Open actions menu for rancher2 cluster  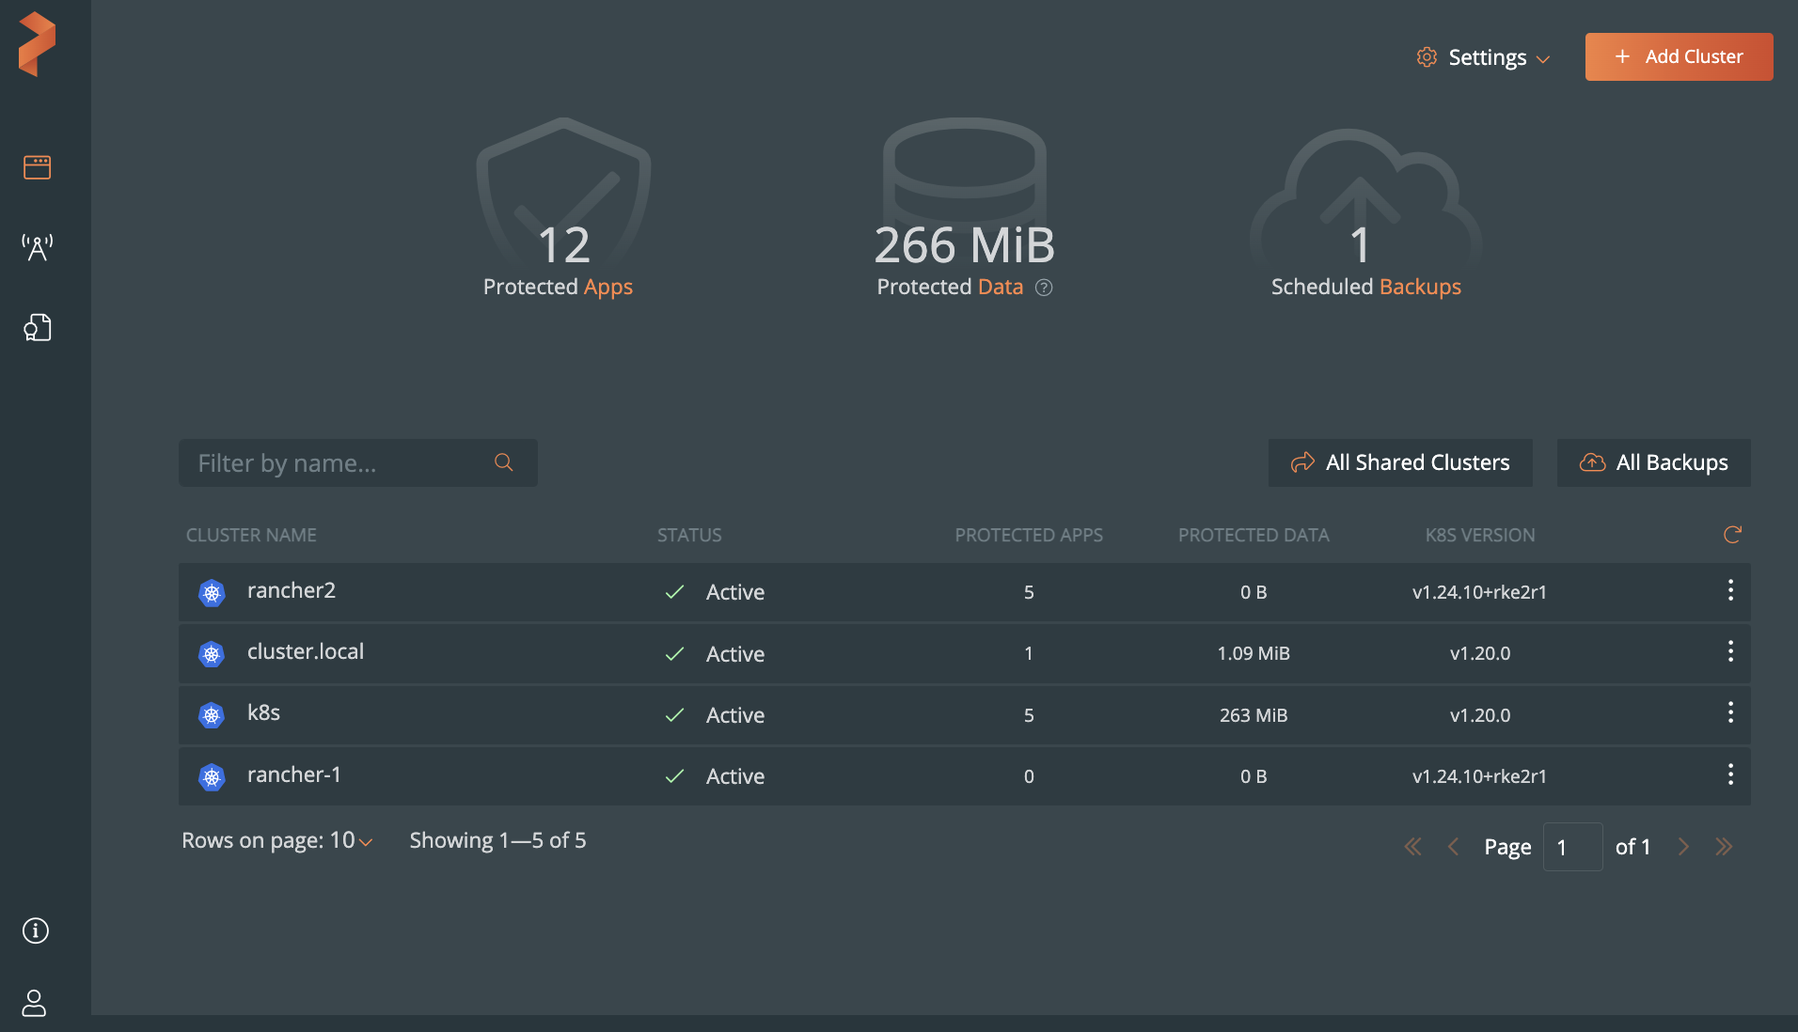click(1730, 590)
